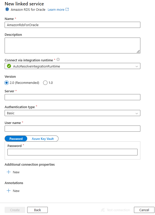The height and width of the screenshot is (215, 155).
Task: Click the Amazon RDS for Oracle service icon
Action: pos(7,9)
